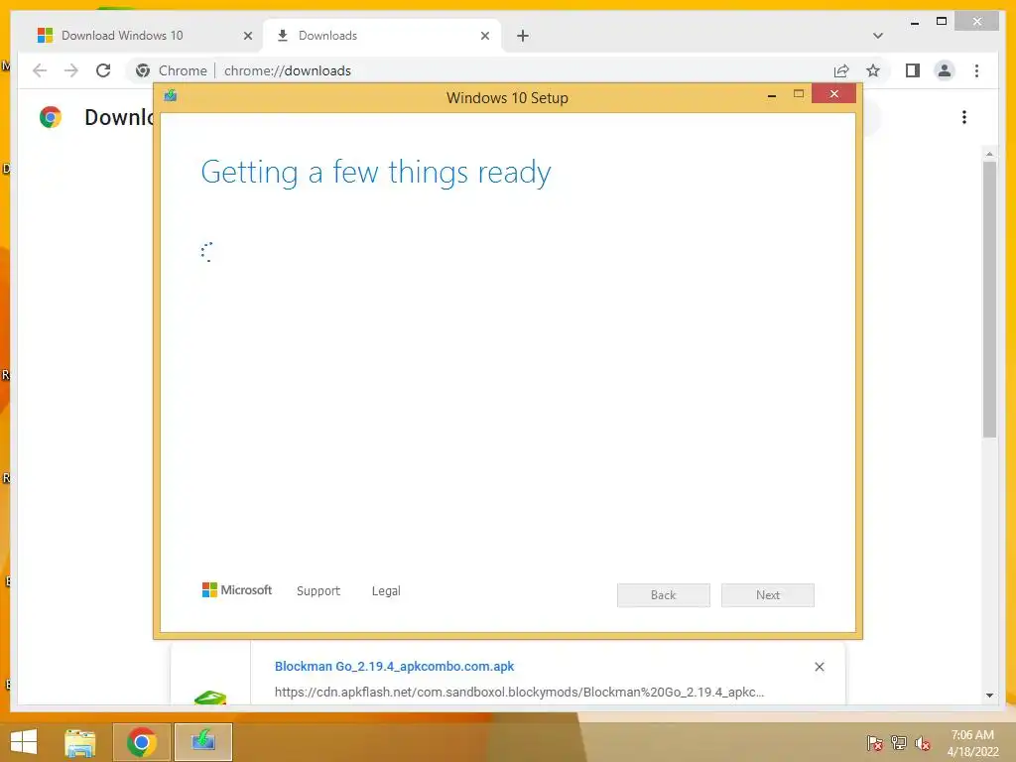Bookmark this page with the star icon
This screenshot has width=1016, height=762.
[x=873, y=70]
